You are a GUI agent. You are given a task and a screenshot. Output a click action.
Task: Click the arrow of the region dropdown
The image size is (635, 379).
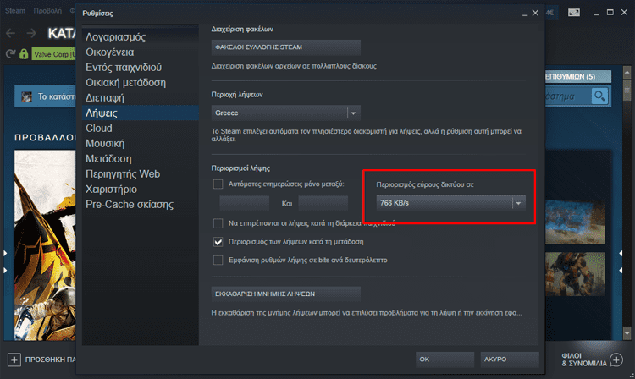(353, 113)
